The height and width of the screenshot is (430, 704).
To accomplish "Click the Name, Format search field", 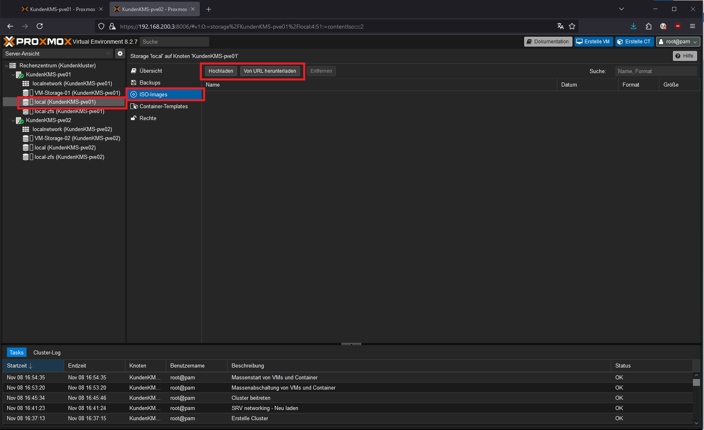I will click(655, 71).
